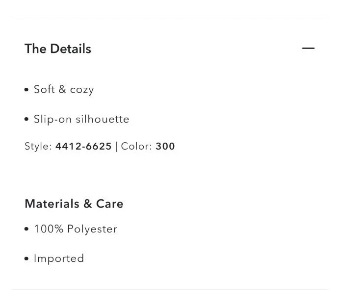Click the Materials & Care heading
Image resolution: width=338 pixels, height=305 pixels.
[74, 204]
